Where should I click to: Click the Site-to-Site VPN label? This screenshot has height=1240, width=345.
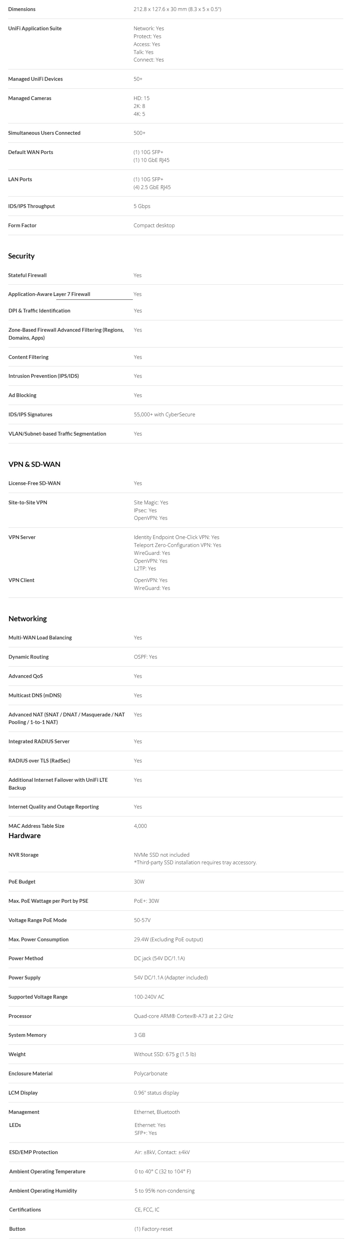point(28,503)
